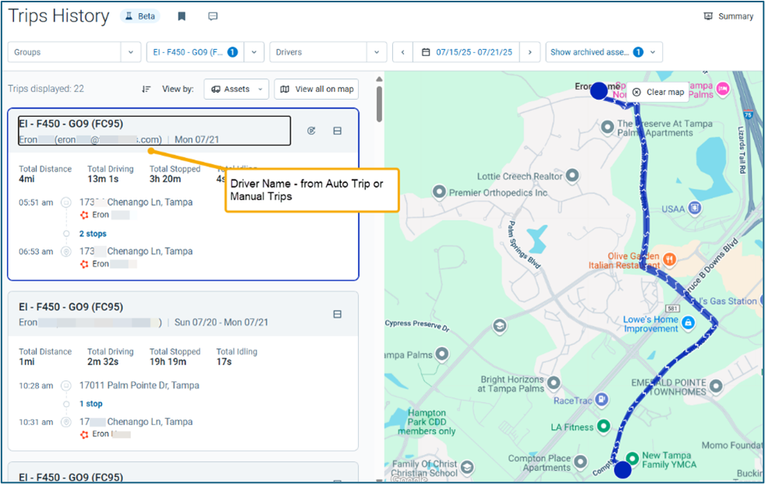Click the Olive Garden restaurant map pin
Screen dimensions: 765x484
click(x=669, y=259)
